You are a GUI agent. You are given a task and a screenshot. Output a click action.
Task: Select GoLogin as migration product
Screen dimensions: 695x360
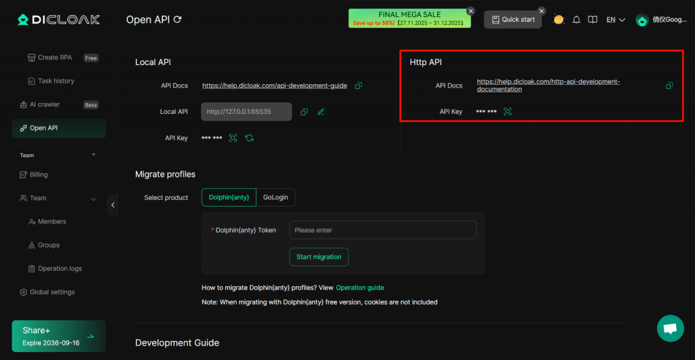pos(276,197)
